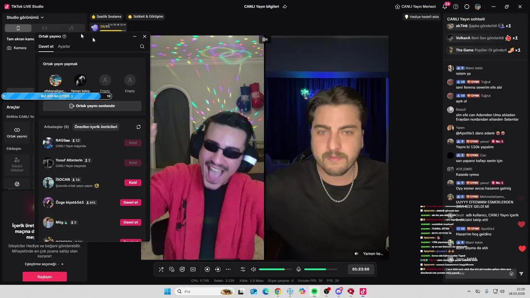Click the Başlayın button
The width and height of the screenshot is (530, 298).
pos(45,277)
